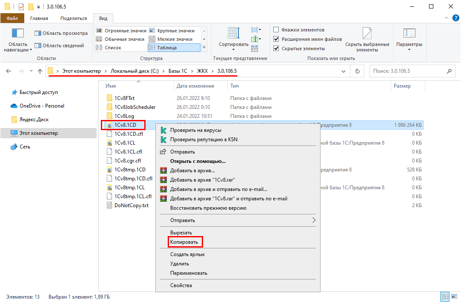Go up one folder level arrow

40,71
